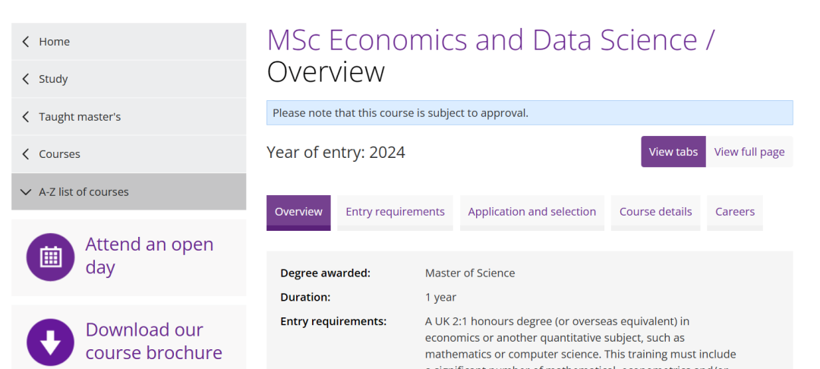The height and width of the screenshot is (369, 820).
Task: Open the Attend an open day link
Action: (150, 256)
